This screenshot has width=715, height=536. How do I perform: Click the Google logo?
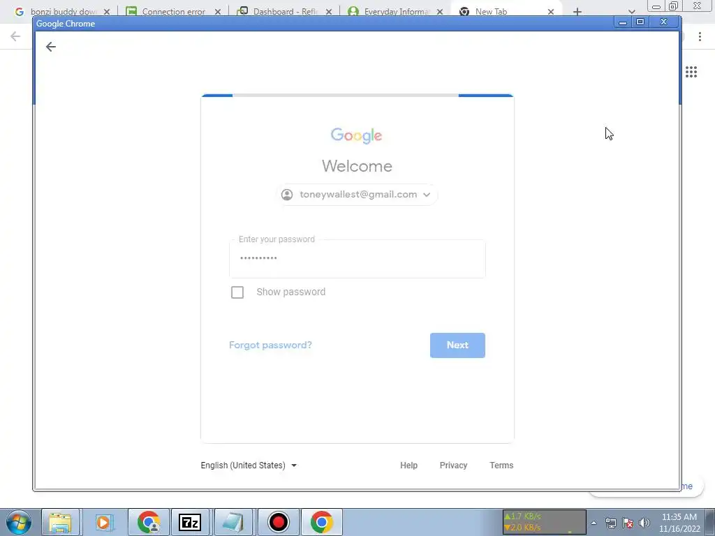(x=357, y=135)
